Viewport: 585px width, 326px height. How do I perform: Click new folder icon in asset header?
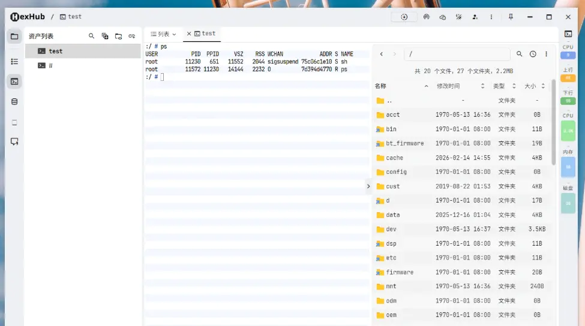[118, 36]
